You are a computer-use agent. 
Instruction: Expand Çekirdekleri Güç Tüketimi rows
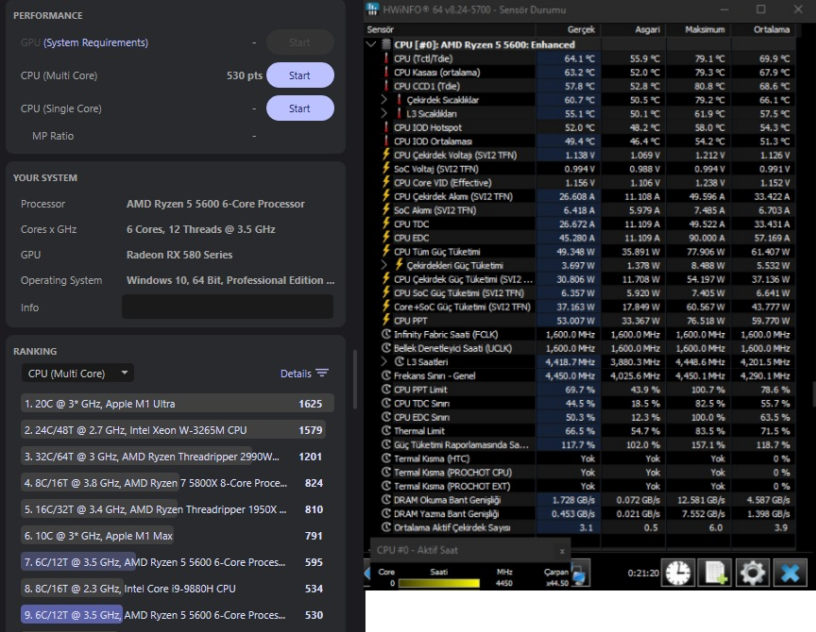pyautogui.click(x=384, y=265)
